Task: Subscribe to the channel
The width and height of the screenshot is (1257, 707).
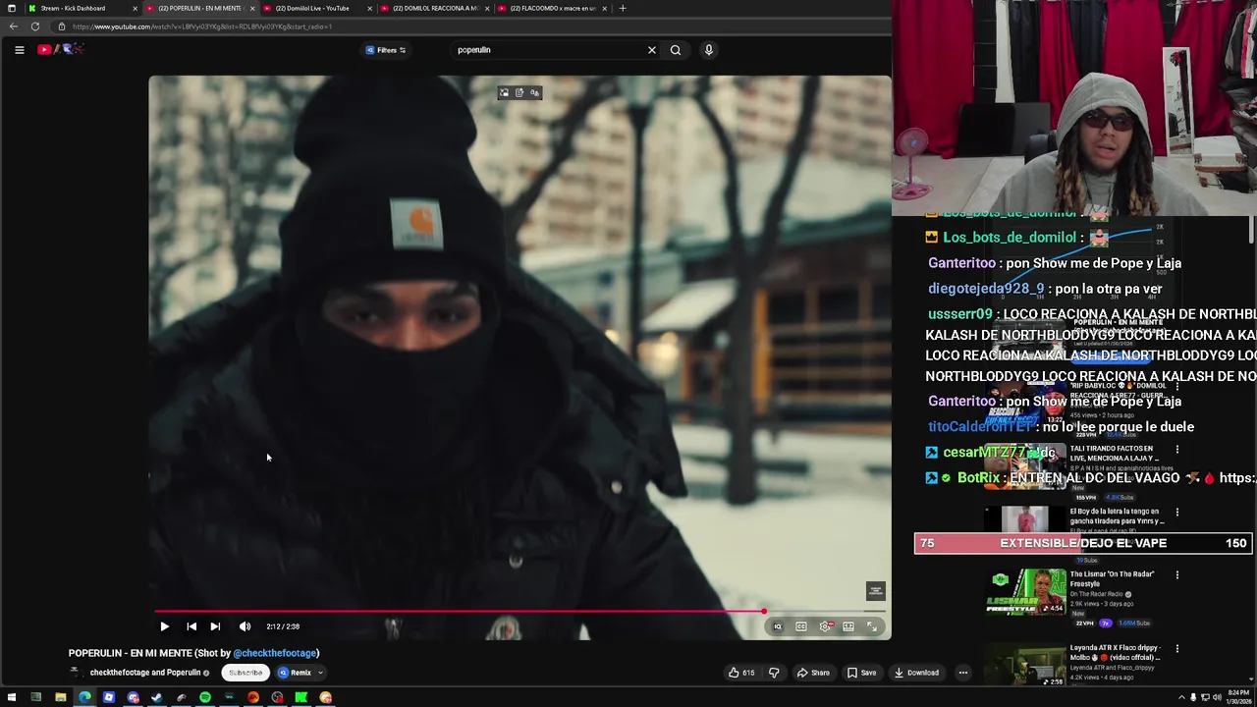Action: 246,673
